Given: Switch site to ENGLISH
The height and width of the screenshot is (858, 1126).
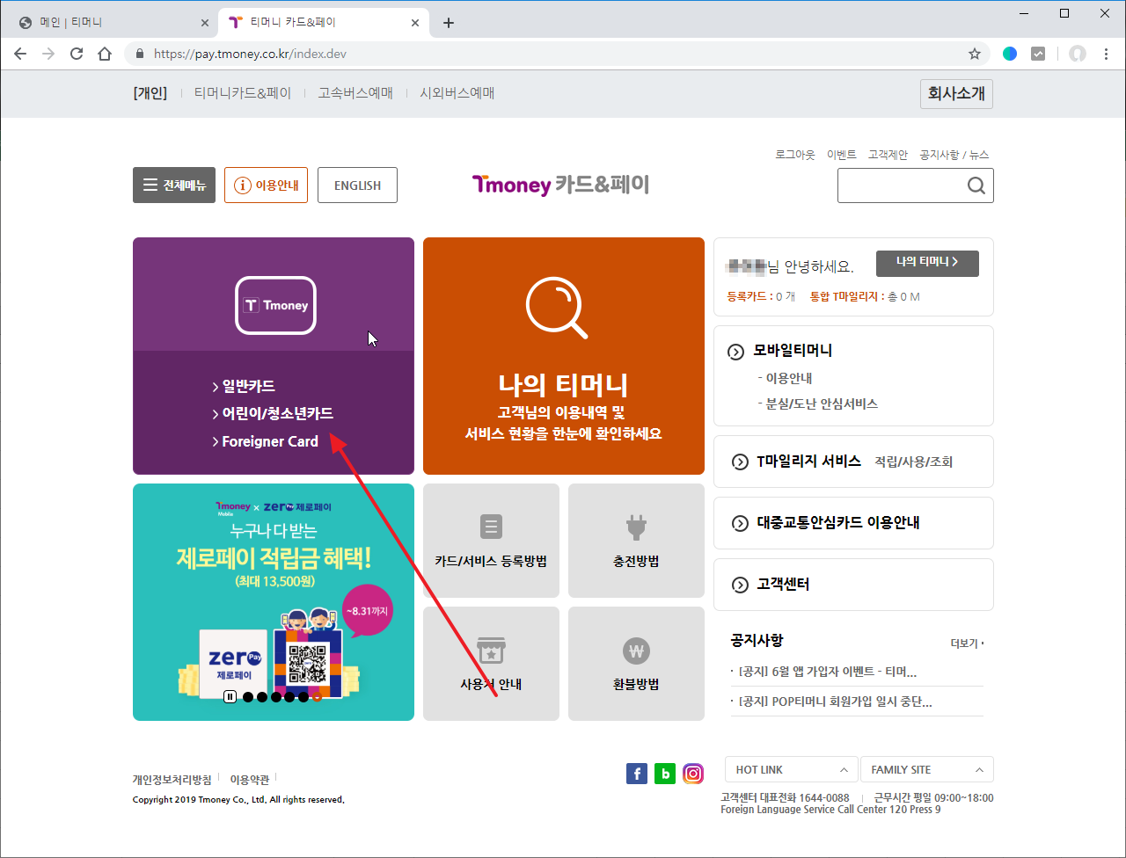Looking at the screenshot, I should (x=357, y=185).
